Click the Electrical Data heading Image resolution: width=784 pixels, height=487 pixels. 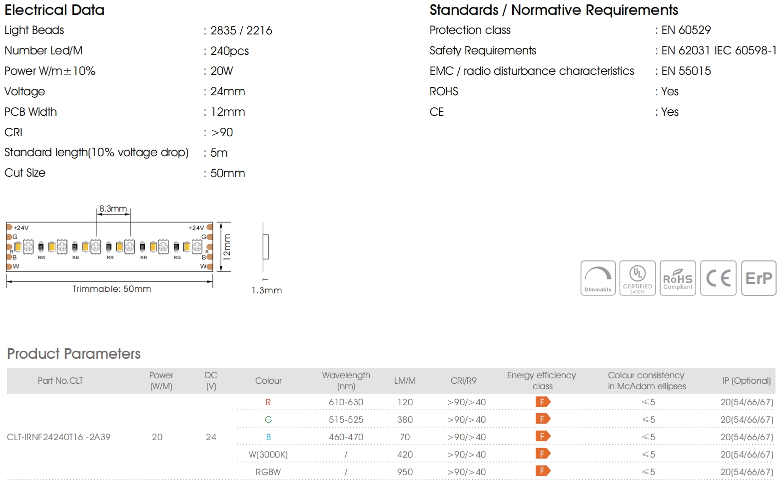[x=54, y=10]
